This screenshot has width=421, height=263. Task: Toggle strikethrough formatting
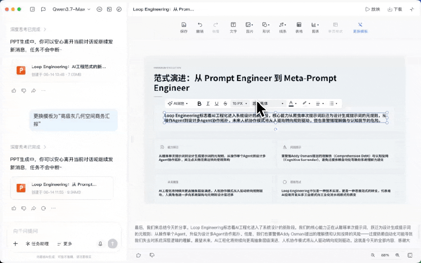click(x=225, y=104)
